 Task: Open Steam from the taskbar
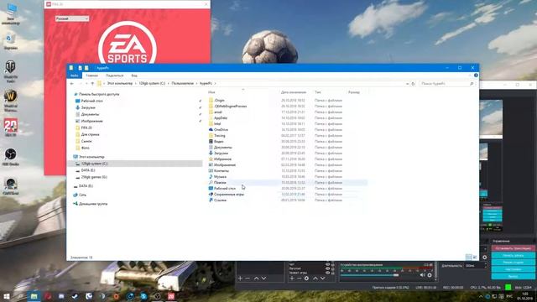click(x=75, y=296)
